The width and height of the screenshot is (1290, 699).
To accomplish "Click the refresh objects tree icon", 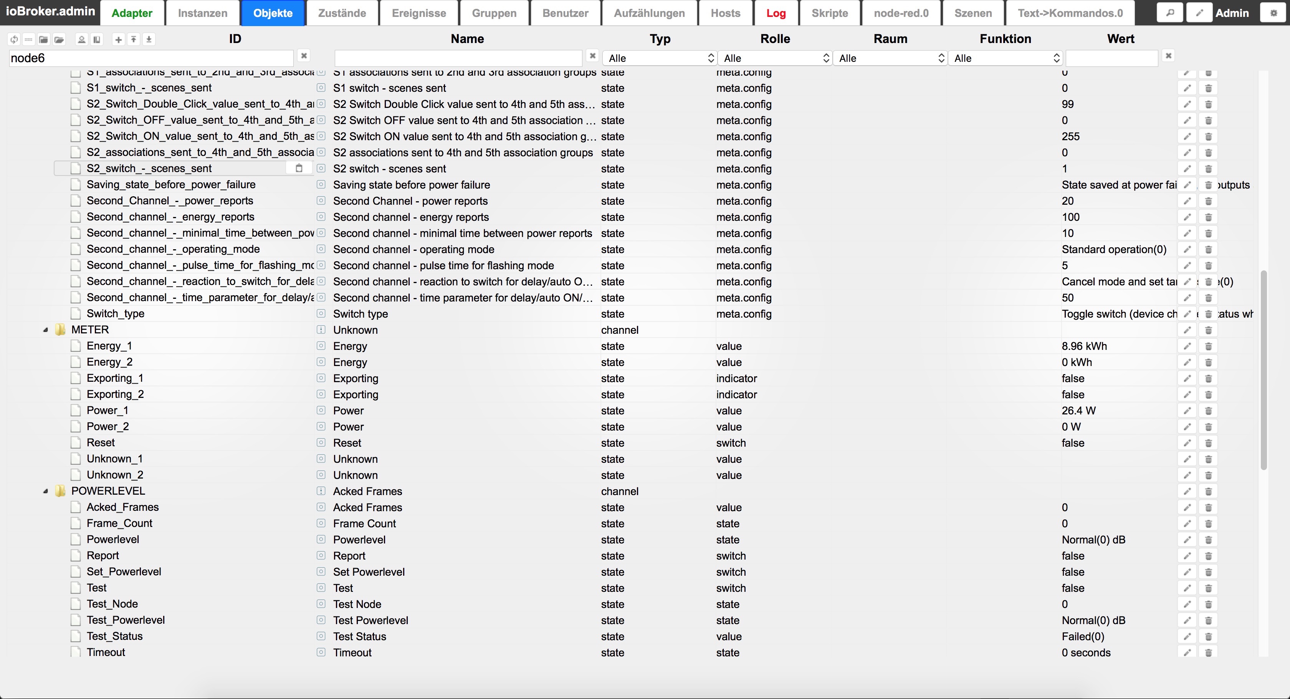I will [14, 40].
